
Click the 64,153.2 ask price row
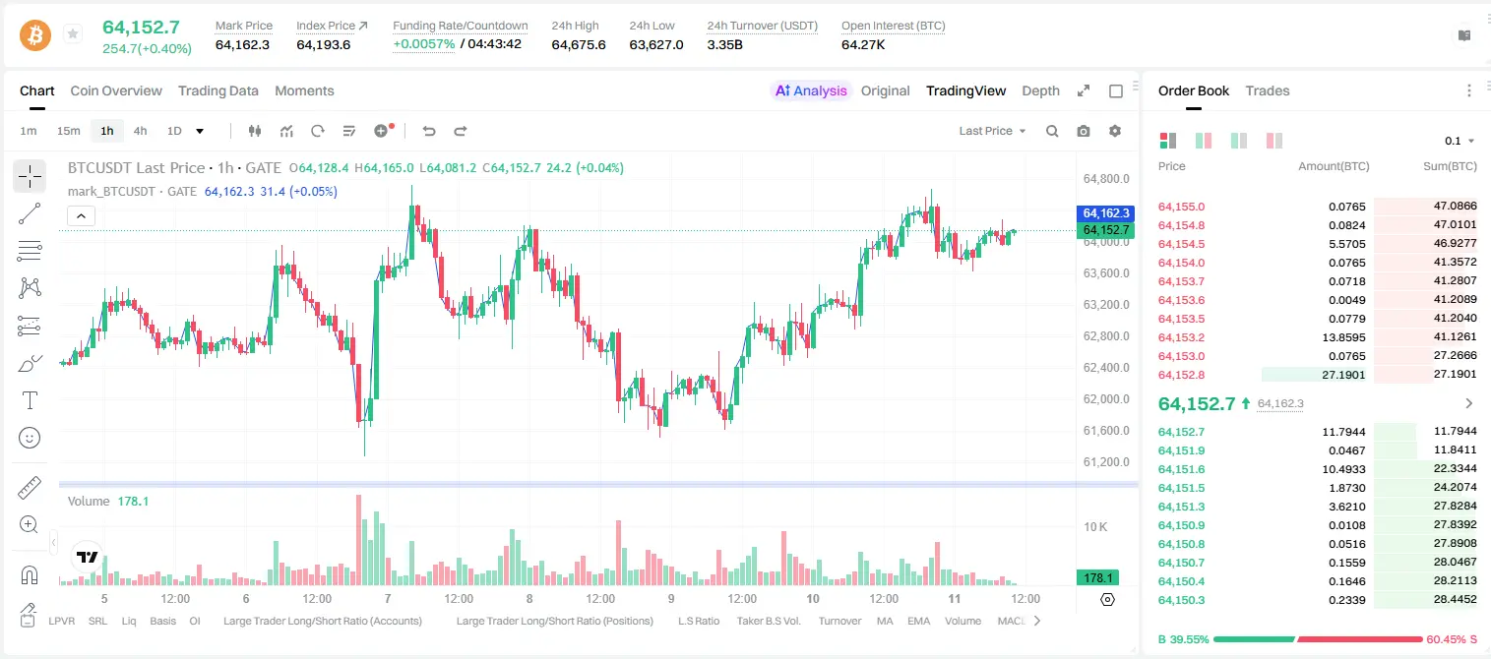[x=1318, y=337]
